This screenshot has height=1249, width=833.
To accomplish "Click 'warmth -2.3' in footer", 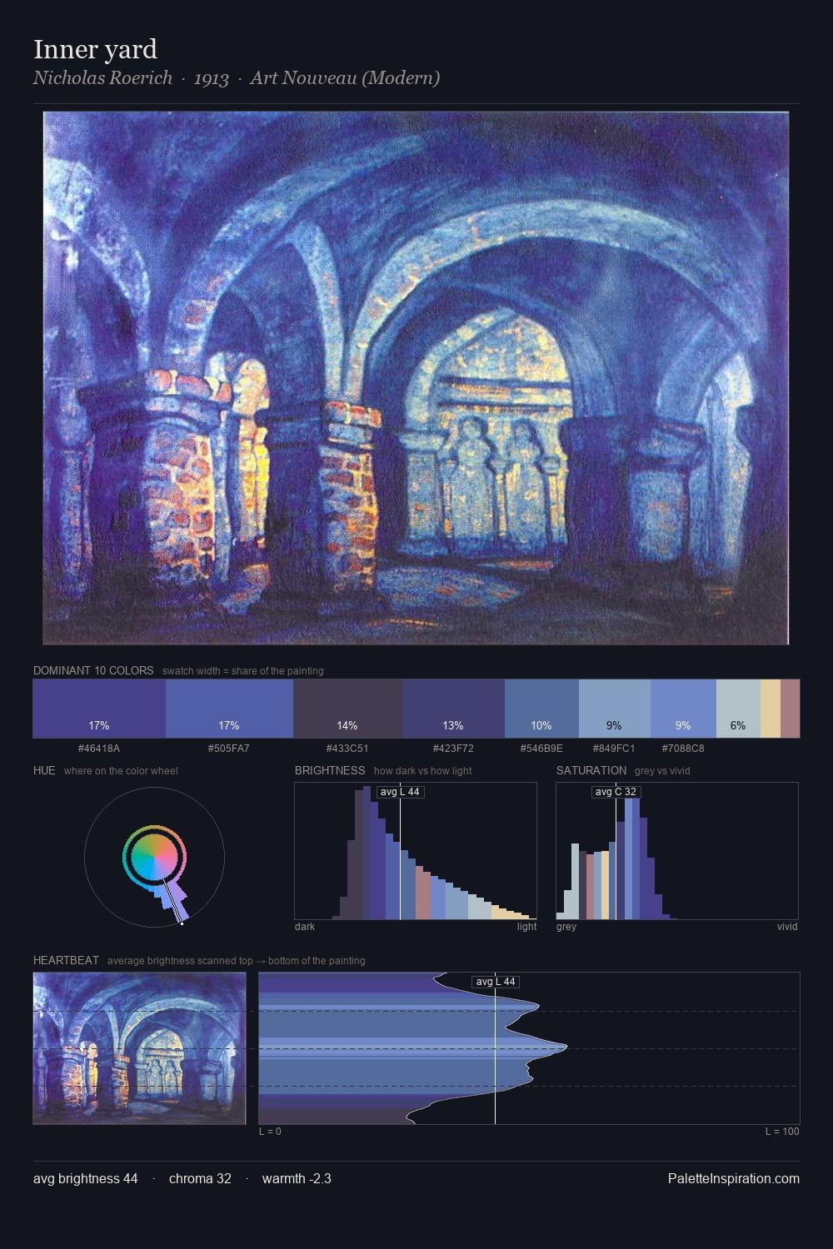I will [x=297, y=1179].
